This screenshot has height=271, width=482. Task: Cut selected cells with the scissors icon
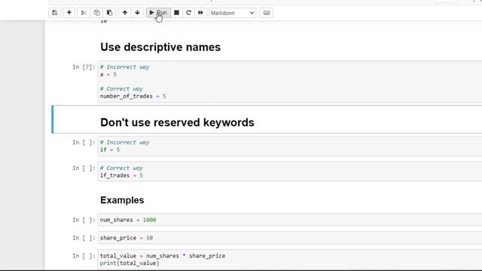(84, 13)
